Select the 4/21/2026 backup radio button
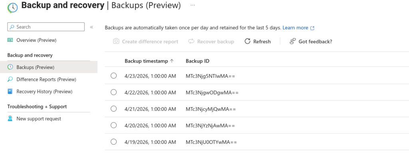This screenshot has height=167, width=409. coord(114,109)
